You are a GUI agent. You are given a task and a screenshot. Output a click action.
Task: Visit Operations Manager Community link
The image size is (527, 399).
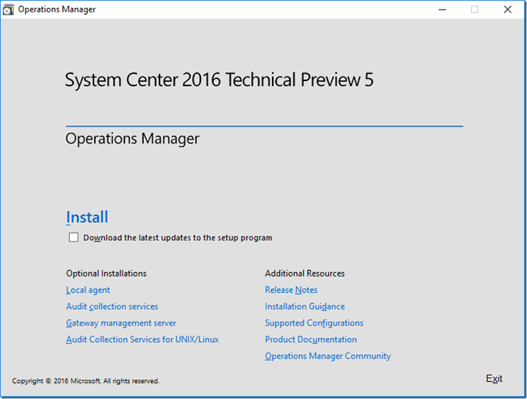(x=327, y=356)
